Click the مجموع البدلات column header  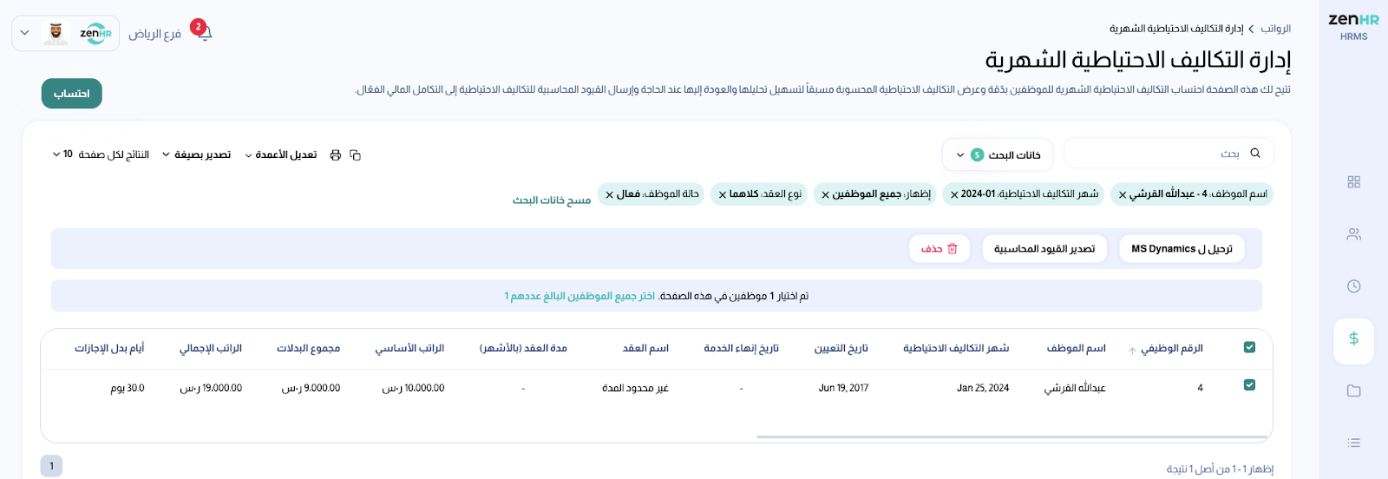(308, 348)
